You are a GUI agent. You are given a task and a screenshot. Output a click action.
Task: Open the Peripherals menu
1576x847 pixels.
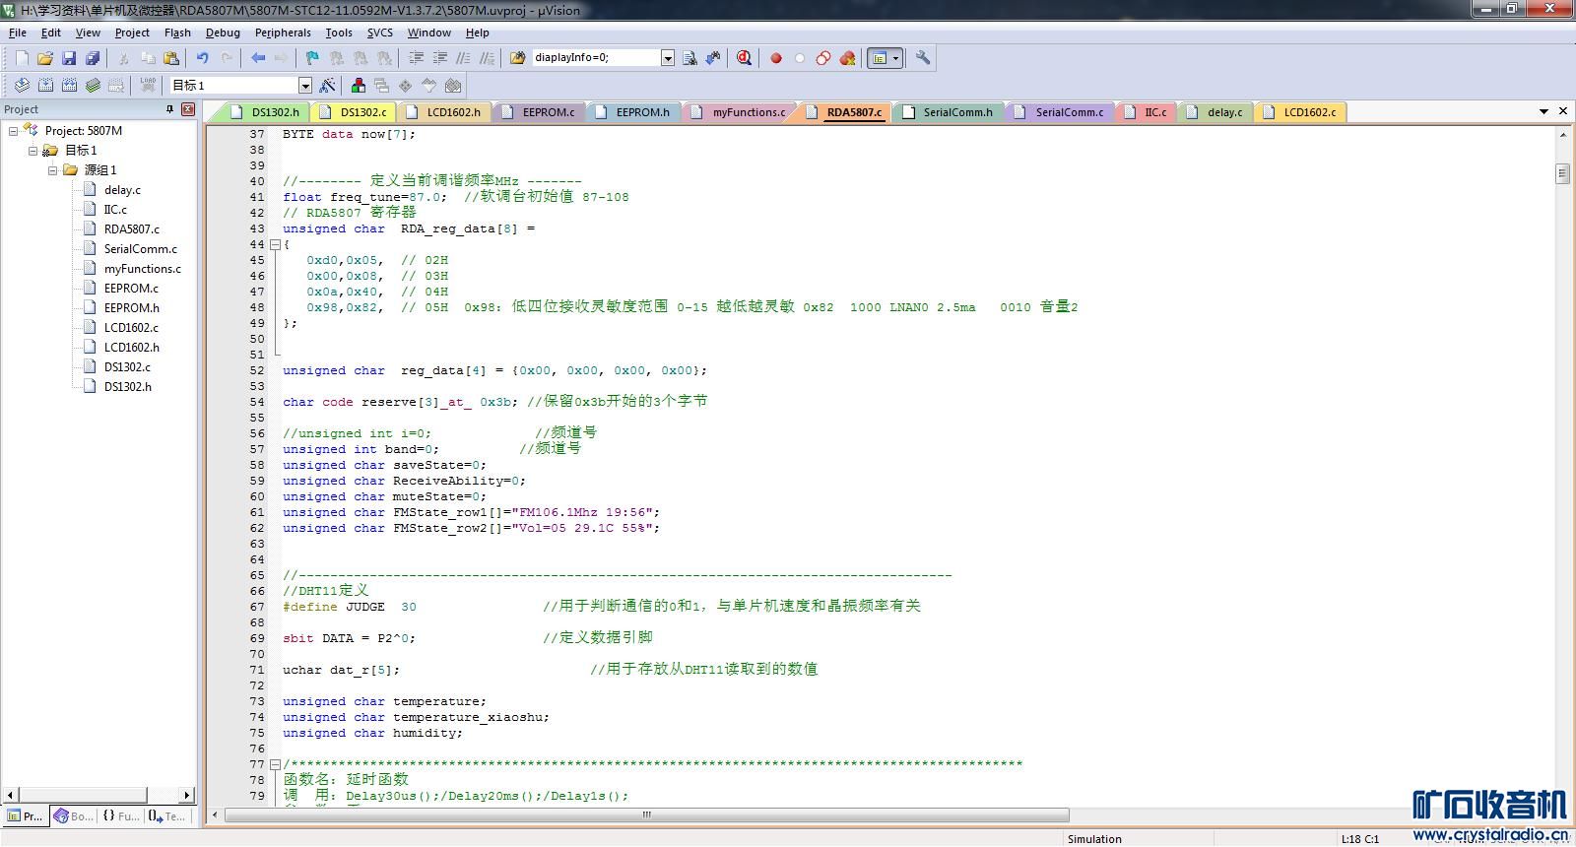coord(283,33)
